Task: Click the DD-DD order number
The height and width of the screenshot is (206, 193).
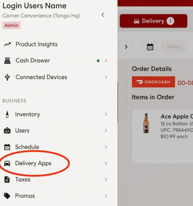Action: coord(185,83)
